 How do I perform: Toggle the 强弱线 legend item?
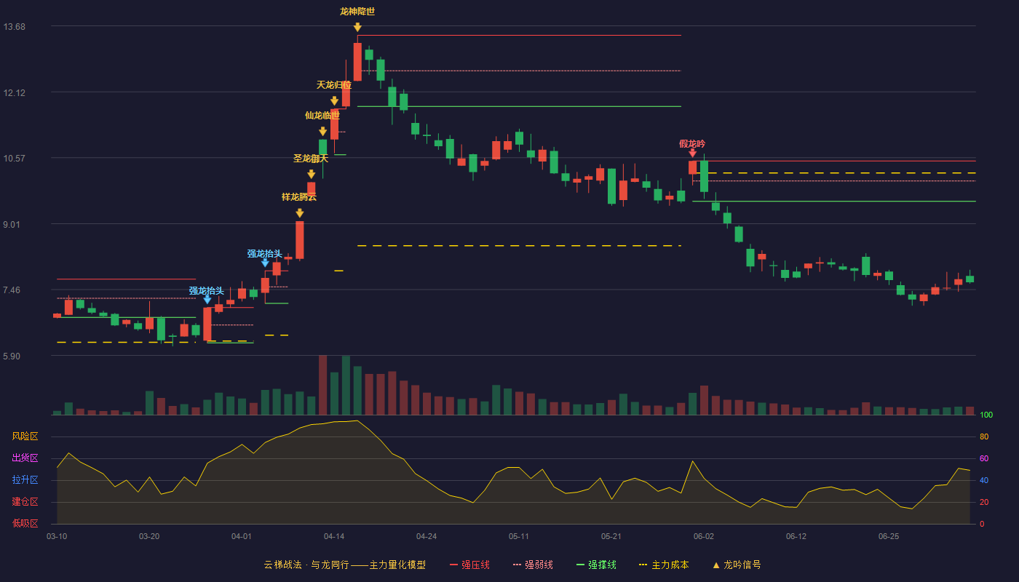pyautogui.click(x=533, y=565)
